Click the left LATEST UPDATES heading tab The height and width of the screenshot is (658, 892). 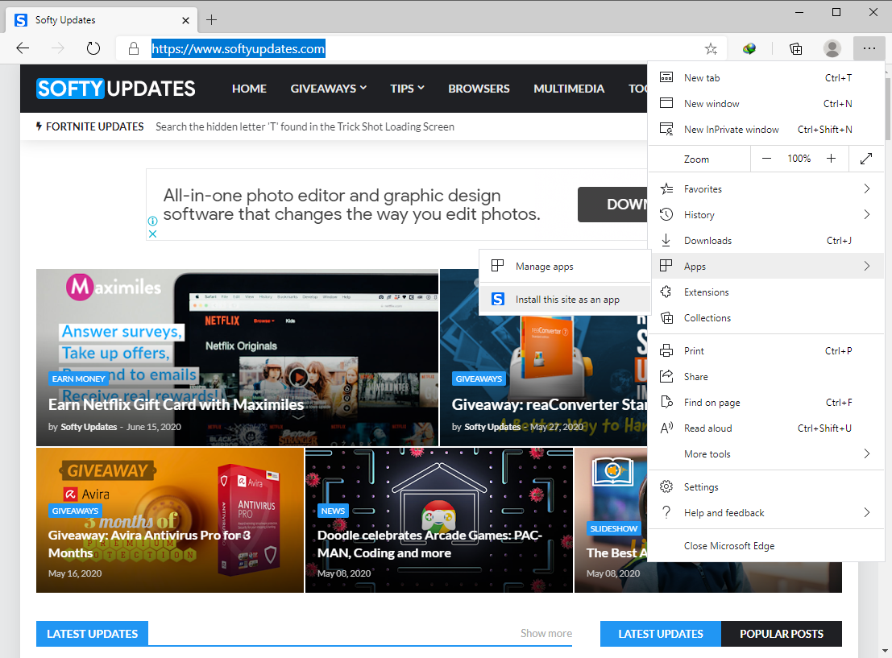[x=92, y=634]
